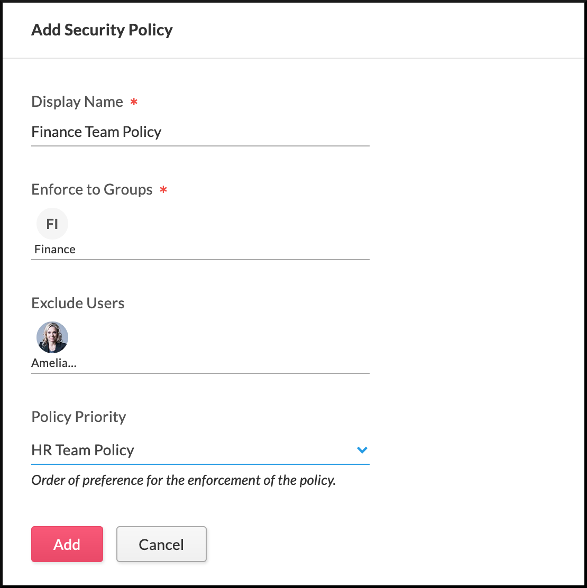Click the Display Name field label
Screen dimensions: 587x588
pos(77,102)
